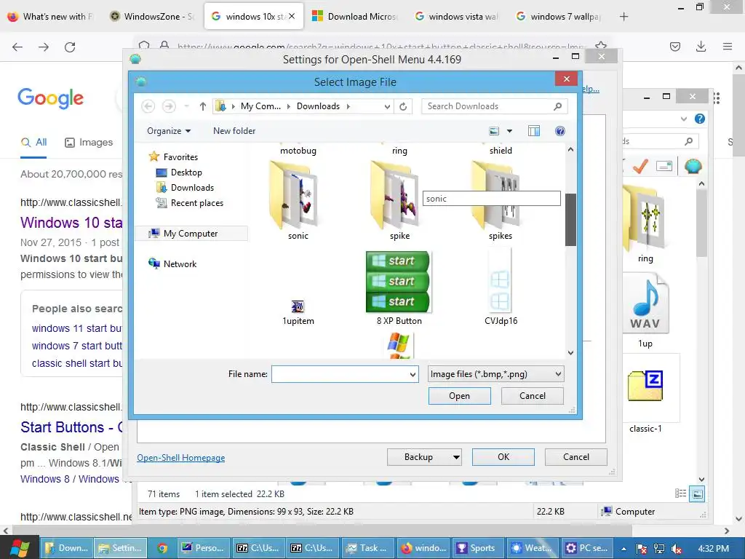Switch to Download Microsoft tab
Image resolution: width=745 pixels, height=559 pixels.
[356, 17]
